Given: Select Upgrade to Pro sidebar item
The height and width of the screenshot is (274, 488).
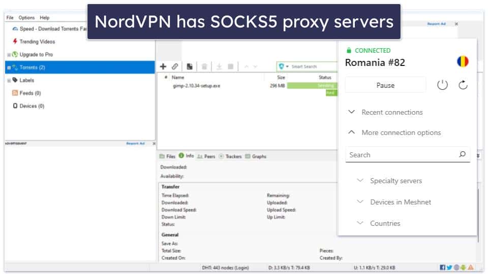Looking at the screenshot, I should point(33,54).
